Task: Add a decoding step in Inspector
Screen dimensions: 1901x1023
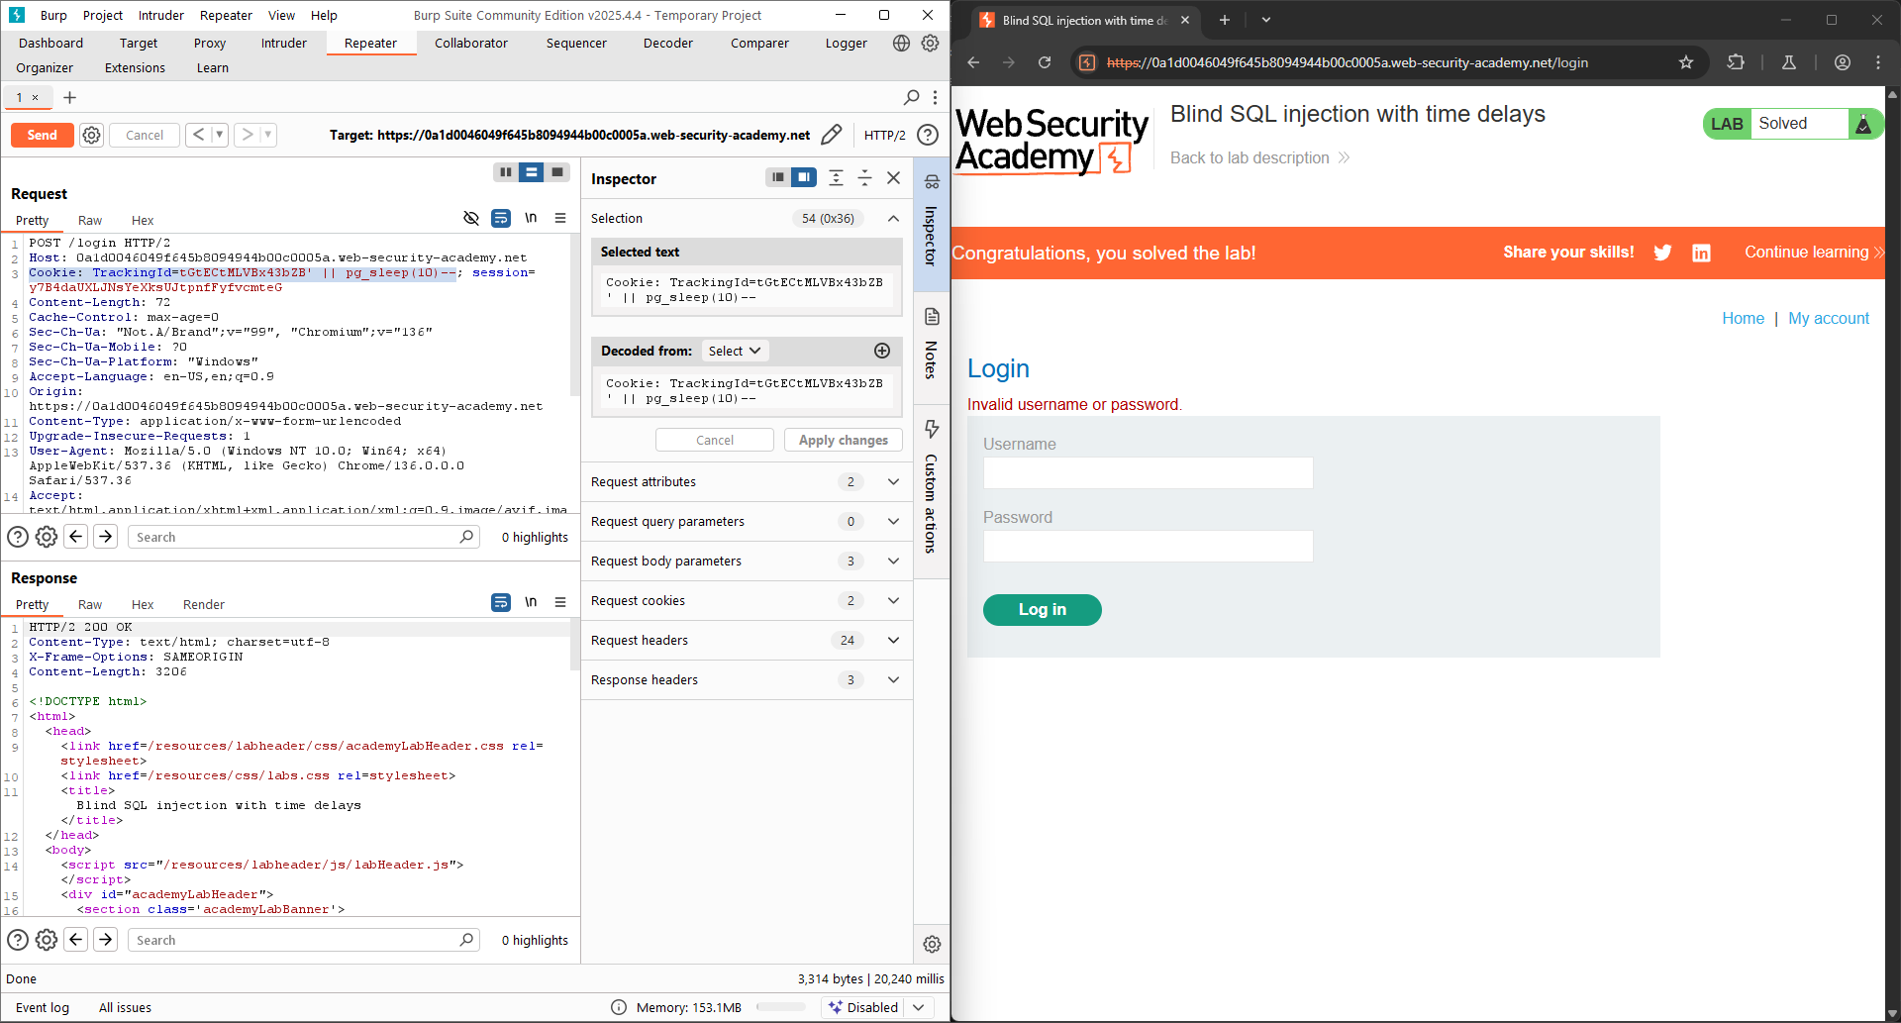Action: (882, 351)
